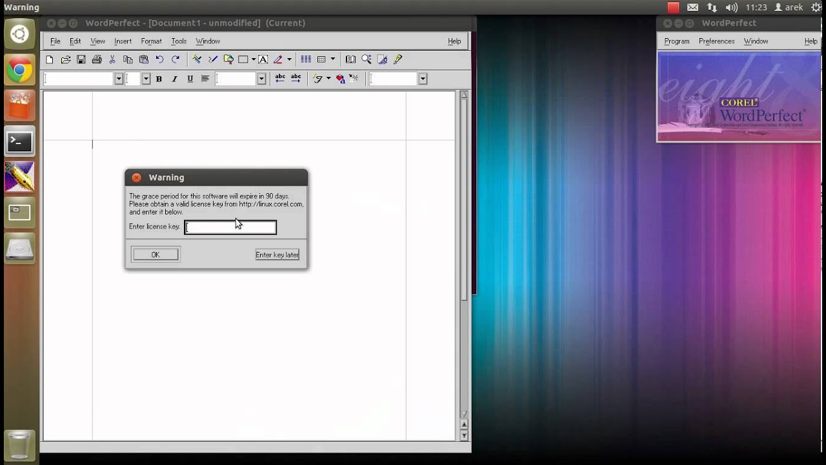Image resolution: width=826 pixels, height=465 pixels.
Task: Click the font name input box
Action: pyautogui.click(x=79, y=79)
